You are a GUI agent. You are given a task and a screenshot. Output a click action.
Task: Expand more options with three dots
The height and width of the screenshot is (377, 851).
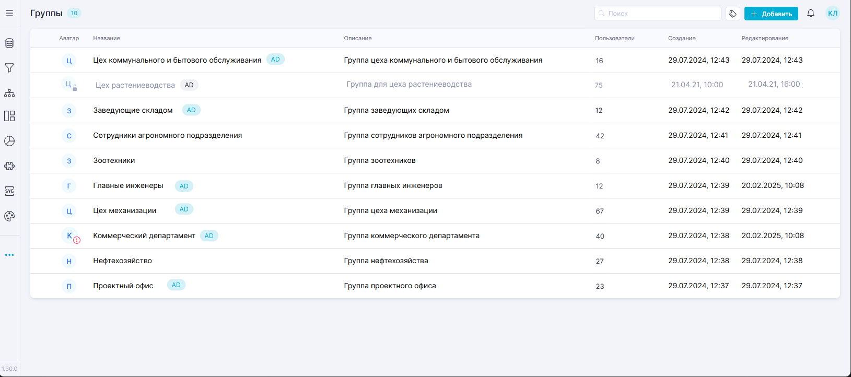tap(9, 255)
